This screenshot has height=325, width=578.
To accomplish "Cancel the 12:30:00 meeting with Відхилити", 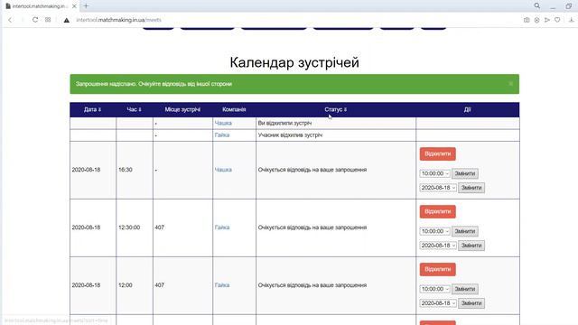I will point(437,211).
